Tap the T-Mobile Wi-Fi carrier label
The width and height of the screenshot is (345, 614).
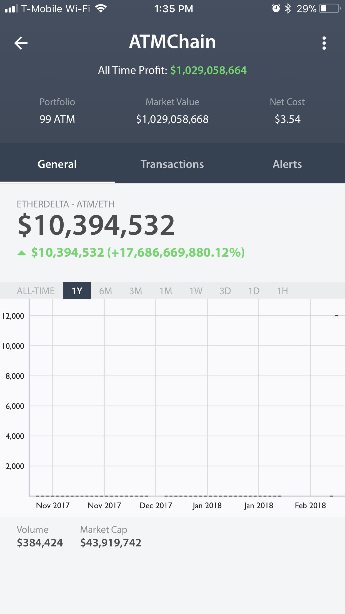coord(56,9)
